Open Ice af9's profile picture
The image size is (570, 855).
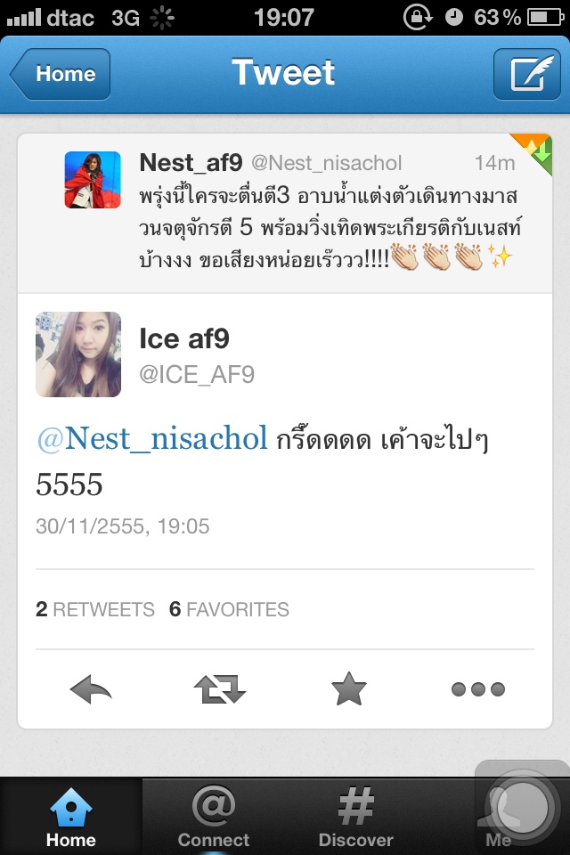[78, 354]
